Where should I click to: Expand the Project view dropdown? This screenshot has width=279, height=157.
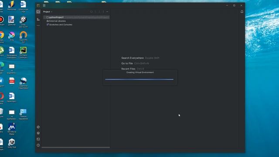click(48, 12)
